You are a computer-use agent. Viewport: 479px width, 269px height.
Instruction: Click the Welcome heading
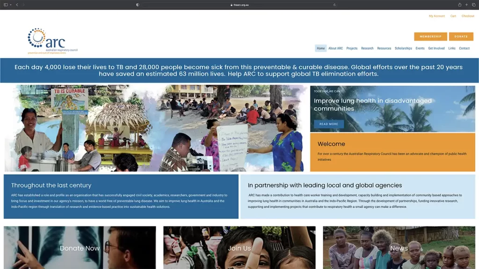[x=331, y=144]
